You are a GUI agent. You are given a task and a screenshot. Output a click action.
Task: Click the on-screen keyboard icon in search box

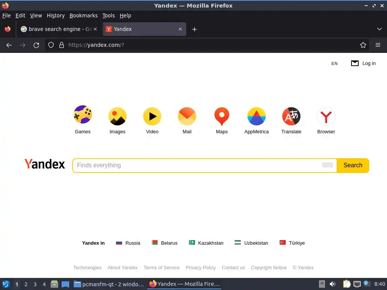coord(328,165)
